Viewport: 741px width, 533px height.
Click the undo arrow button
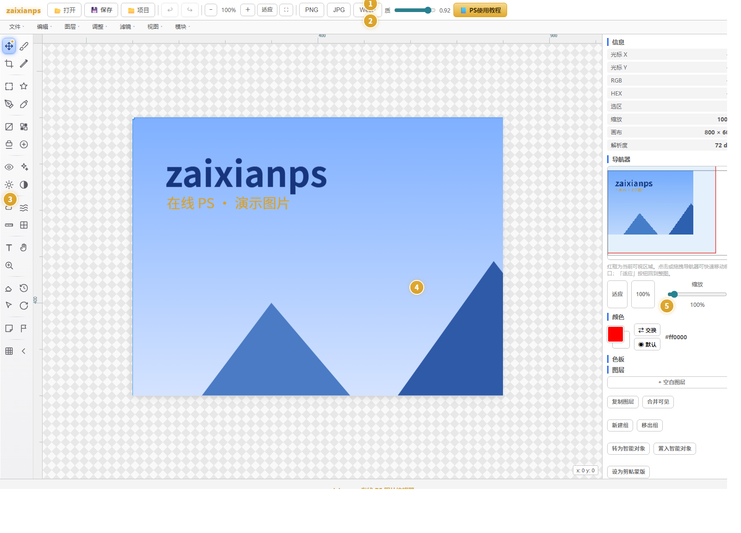pyautogui.click(x=170, y=10)
